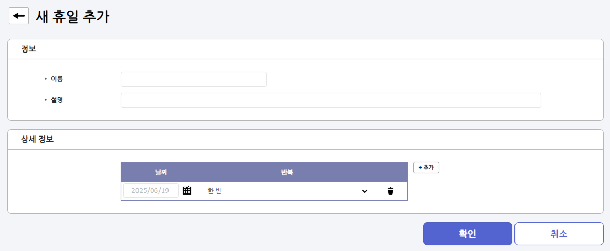Click the 이름 field label
The height and width of the screenshot is (251, 610).
click(57, 79)
